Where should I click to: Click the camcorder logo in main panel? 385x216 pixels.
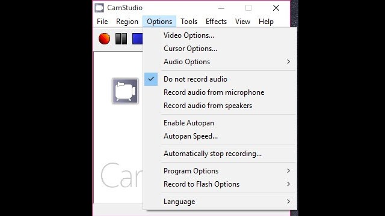tap(125, 91)
